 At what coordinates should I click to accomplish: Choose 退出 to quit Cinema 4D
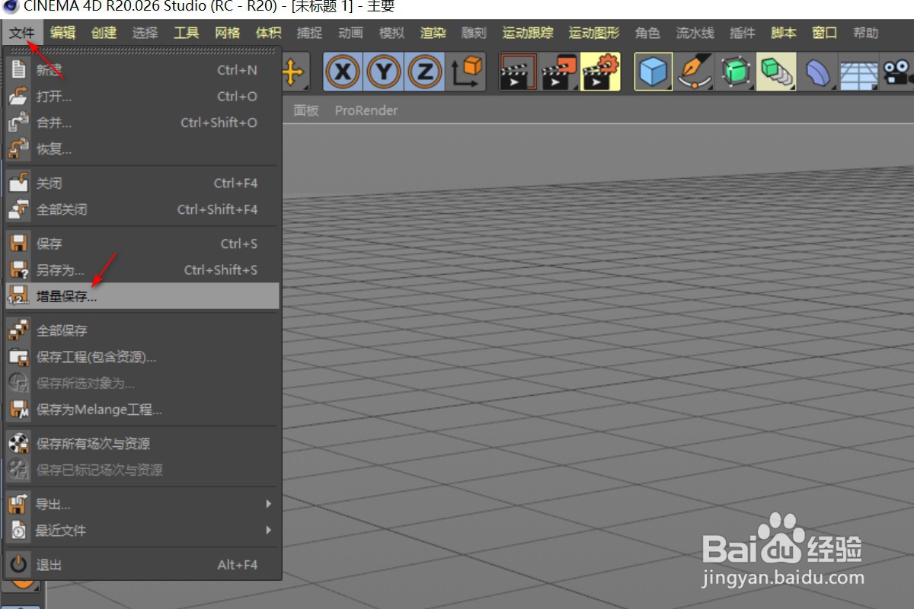point(143,565)
